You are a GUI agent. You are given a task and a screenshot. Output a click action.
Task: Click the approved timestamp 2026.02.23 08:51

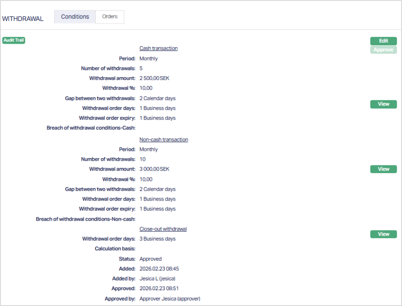coord(159,289)
